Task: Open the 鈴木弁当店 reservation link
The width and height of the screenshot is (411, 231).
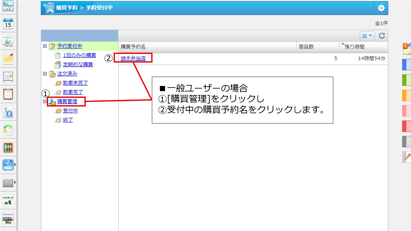Action: 133,58
